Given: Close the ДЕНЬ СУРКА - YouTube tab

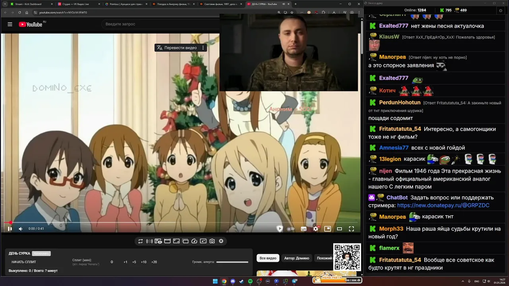Looking at the screenshot, I should pos(288,4).
